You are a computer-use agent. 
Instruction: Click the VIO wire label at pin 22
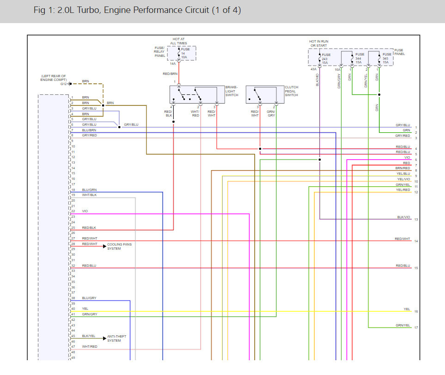(x=85, y=211)
